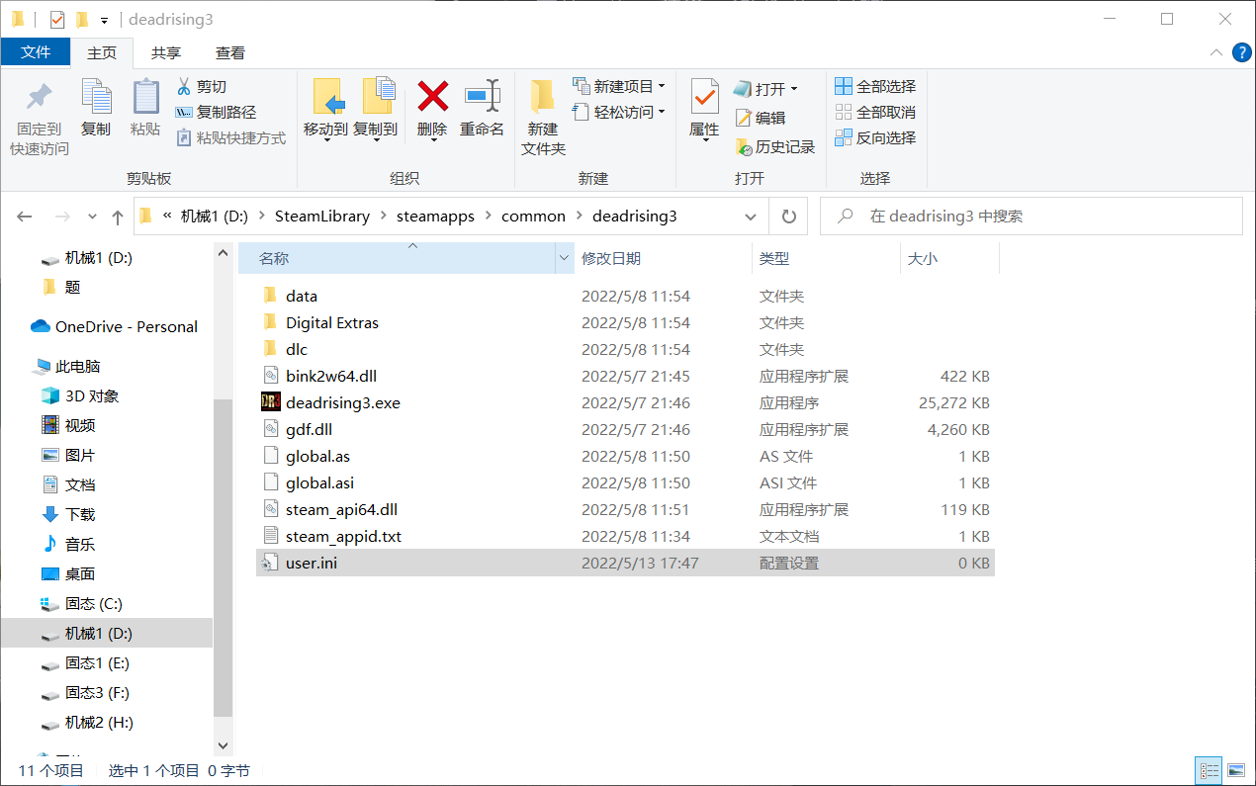This screenshot has height=786, width=1256.
Task: Click the Copy (复制) ribbon icon
Action: (96, 97)
